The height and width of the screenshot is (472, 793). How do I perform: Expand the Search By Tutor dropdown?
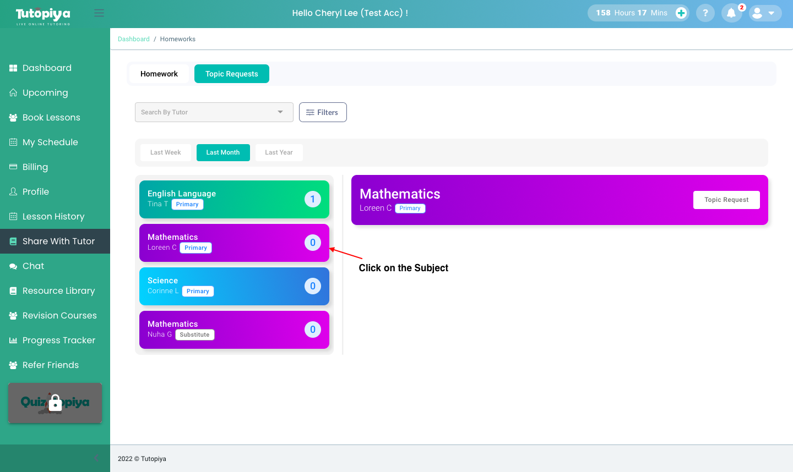[x=214, y=112]
